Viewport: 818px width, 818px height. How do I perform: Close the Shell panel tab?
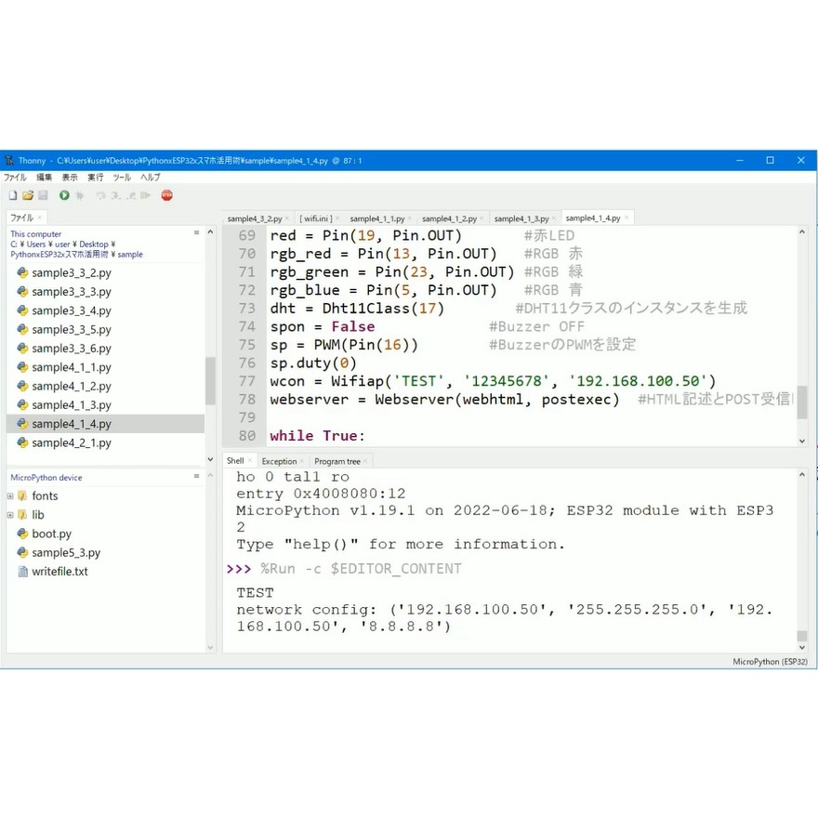point(249,461)
